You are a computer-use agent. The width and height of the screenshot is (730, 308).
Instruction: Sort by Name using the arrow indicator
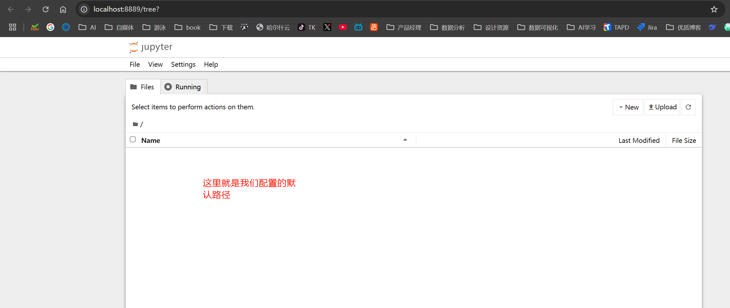[405, 140]
